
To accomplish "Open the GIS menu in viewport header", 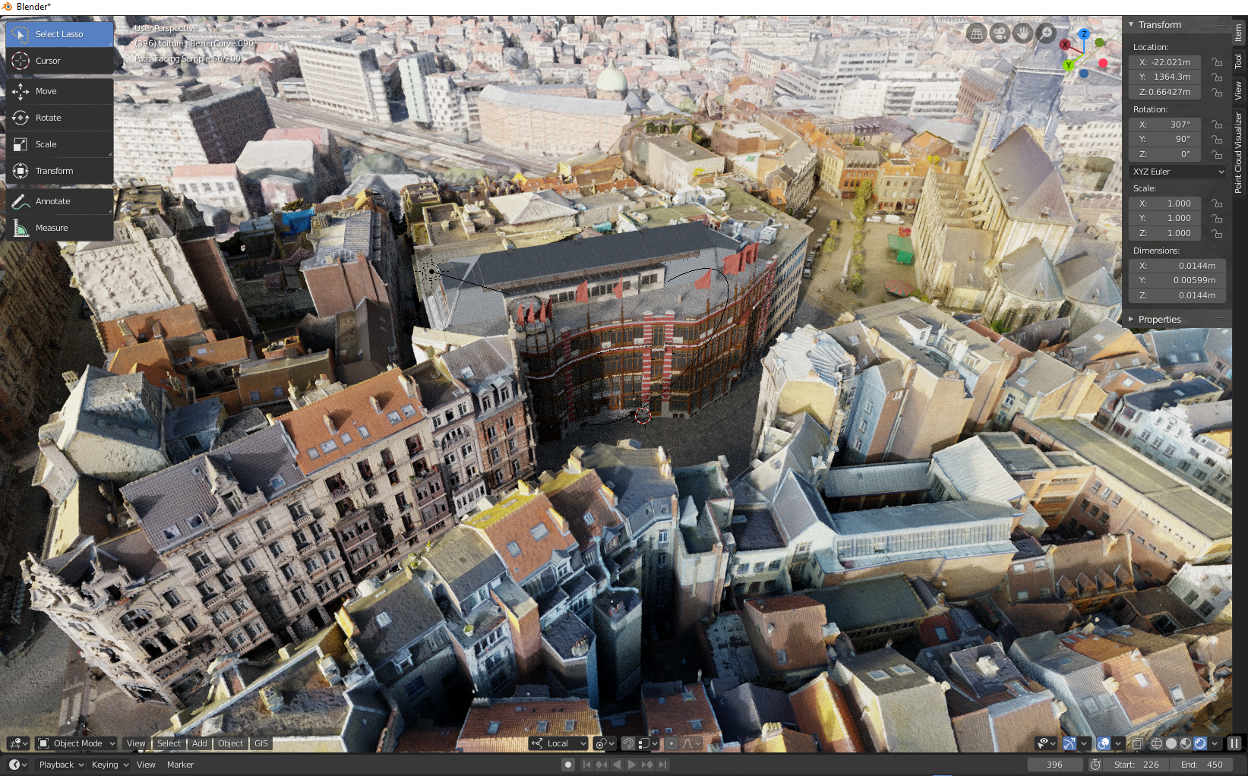I will (x=261, y=743).
